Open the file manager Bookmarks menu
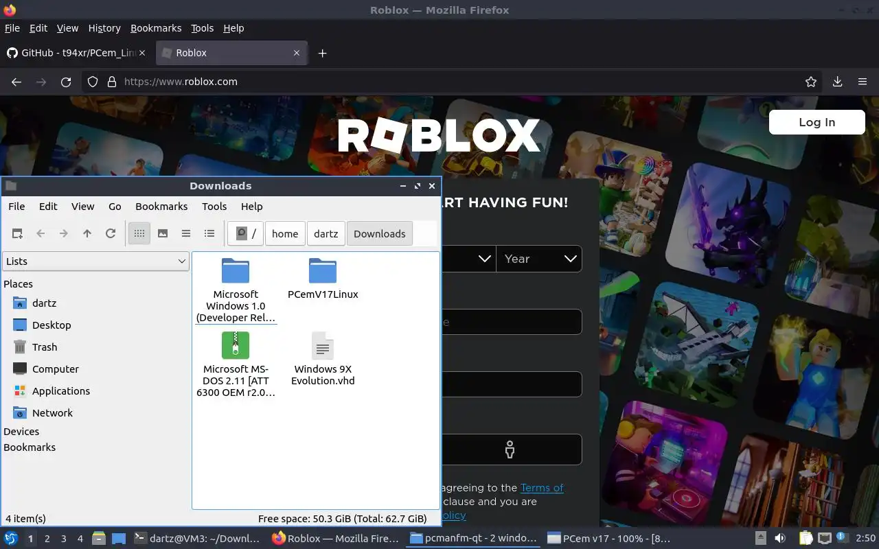879x549 pixels. (x=161, y=206)
